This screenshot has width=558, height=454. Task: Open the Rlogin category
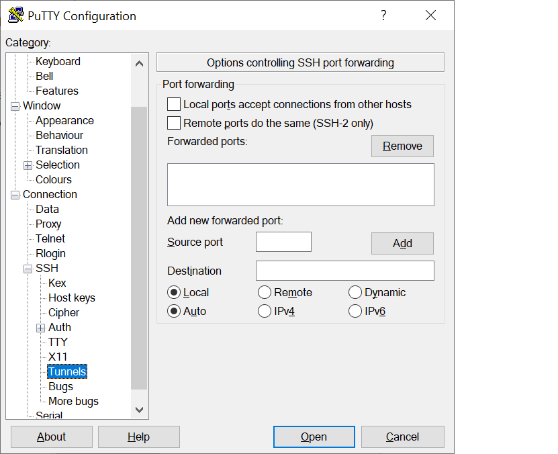click(x=50, y=253)
